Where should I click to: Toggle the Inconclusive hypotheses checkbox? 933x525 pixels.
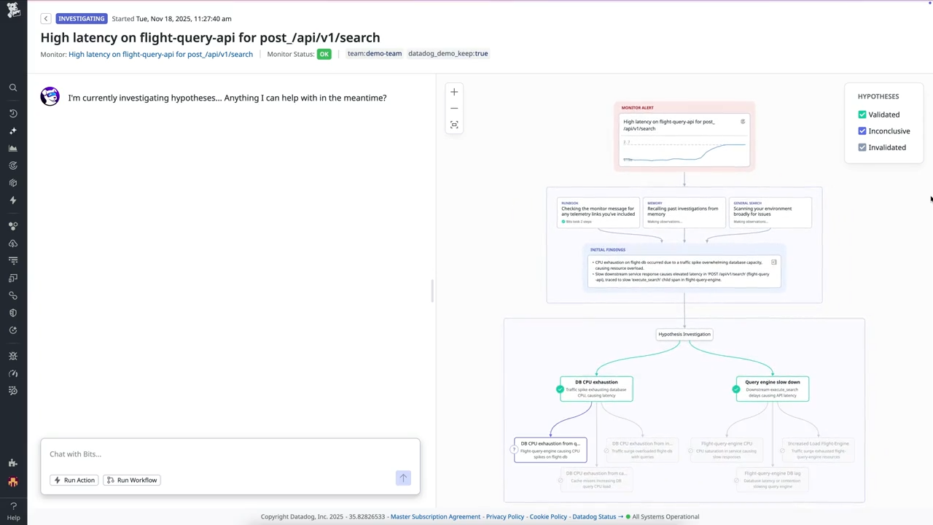click(862, 131)
